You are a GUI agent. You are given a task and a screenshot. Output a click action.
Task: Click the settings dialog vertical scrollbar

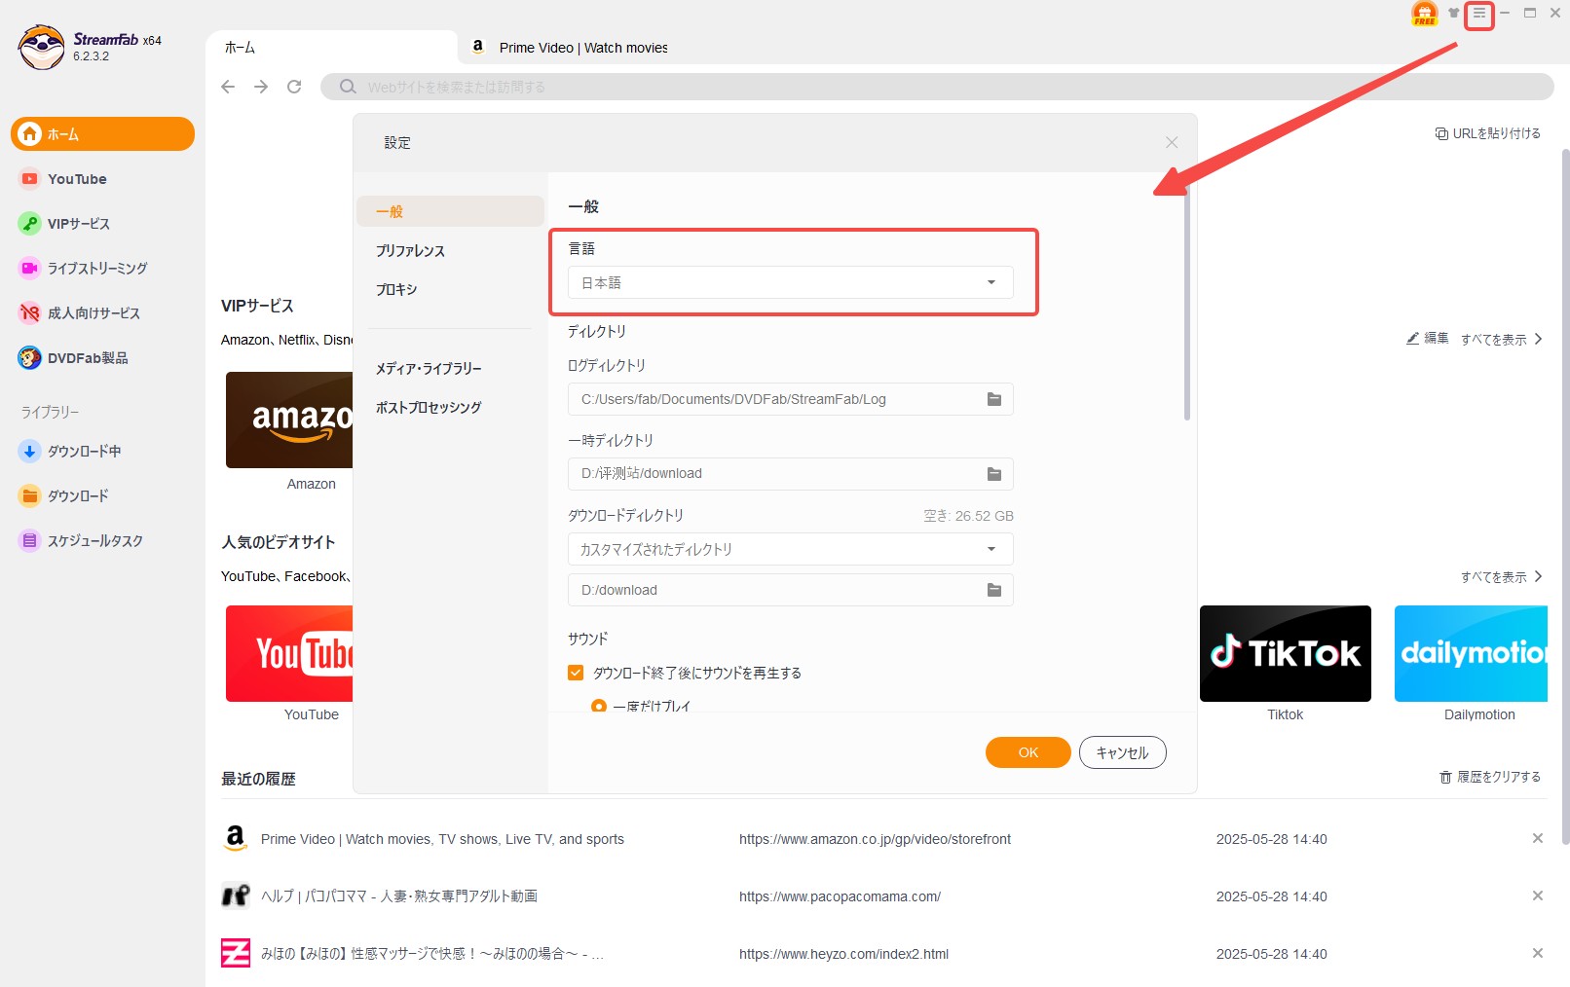[x=1186, y=304]
